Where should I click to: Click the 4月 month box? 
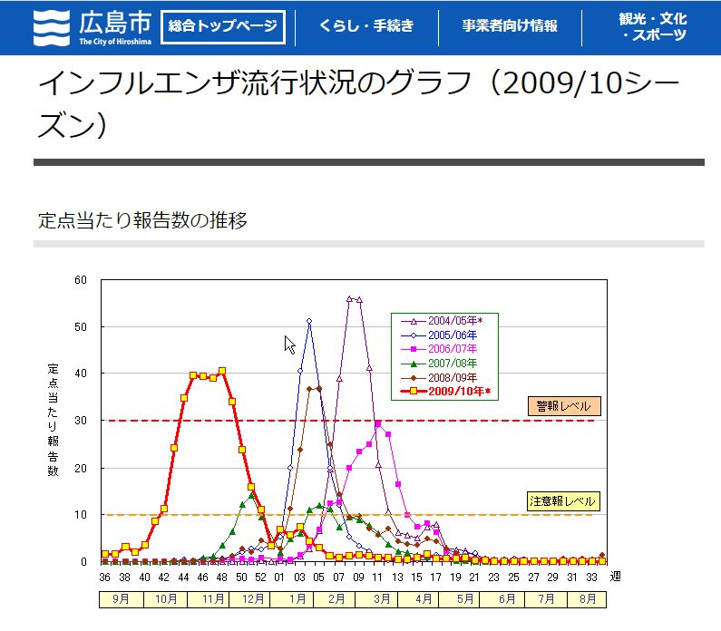418,599
